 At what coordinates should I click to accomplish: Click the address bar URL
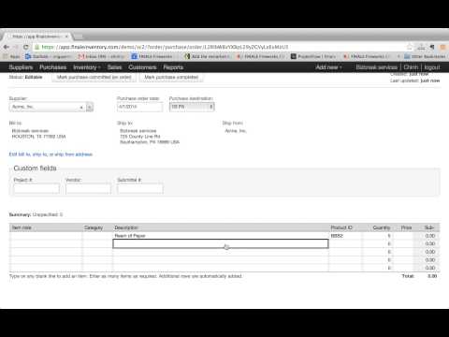[x=165, y=47]
